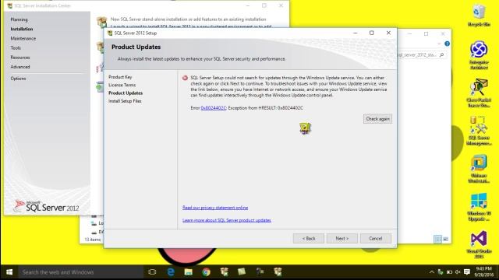This screenshot has width=499, height=280.
Task: Open Read our privacy statement online
Action: 215,208
